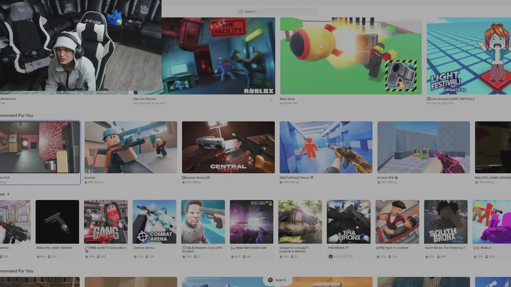
Task: Open the South Bronx The Trenches thumbnail
Action: (446, 222)
